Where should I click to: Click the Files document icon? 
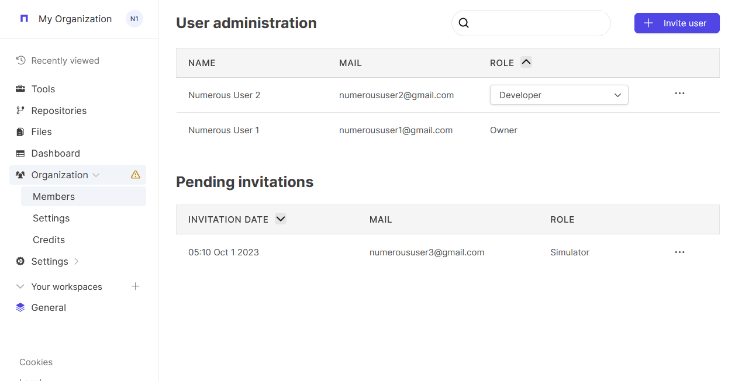(x=20, y=132)
